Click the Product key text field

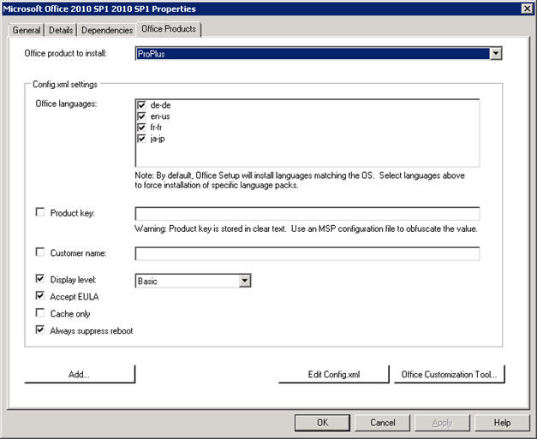pos(307,214)
